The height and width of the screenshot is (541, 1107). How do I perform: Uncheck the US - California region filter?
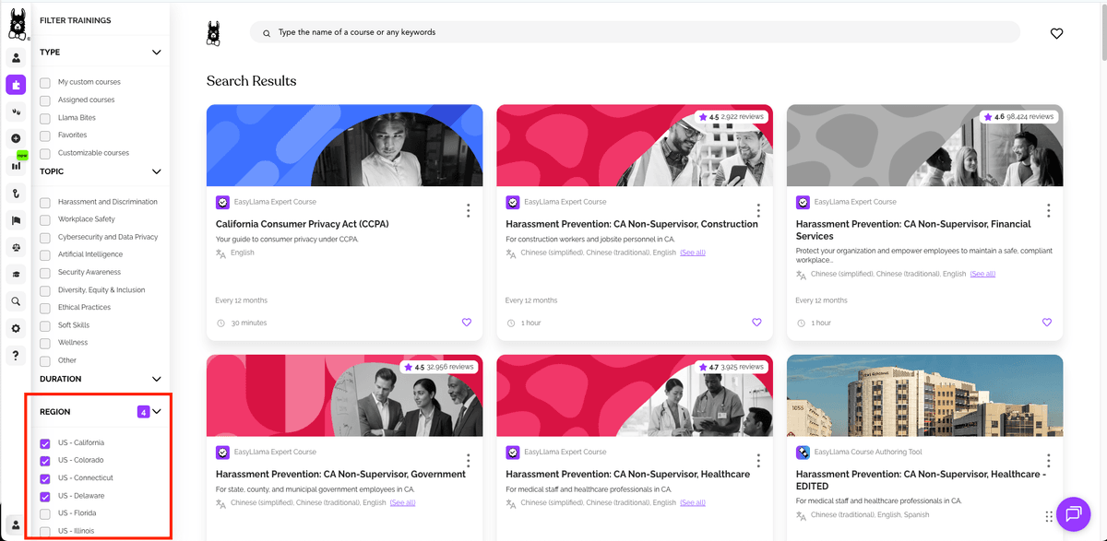45,443
